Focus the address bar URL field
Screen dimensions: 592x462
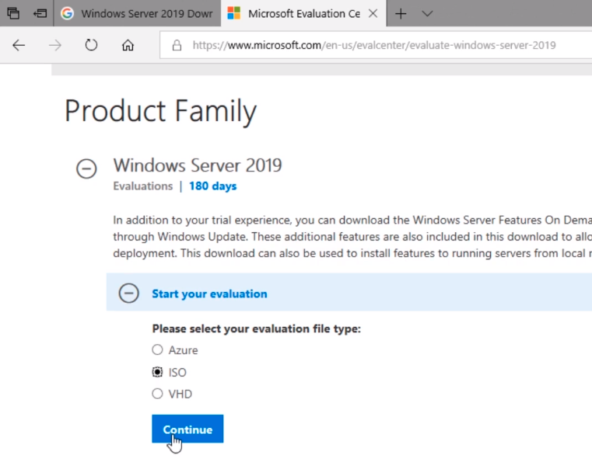coord(373,45)
